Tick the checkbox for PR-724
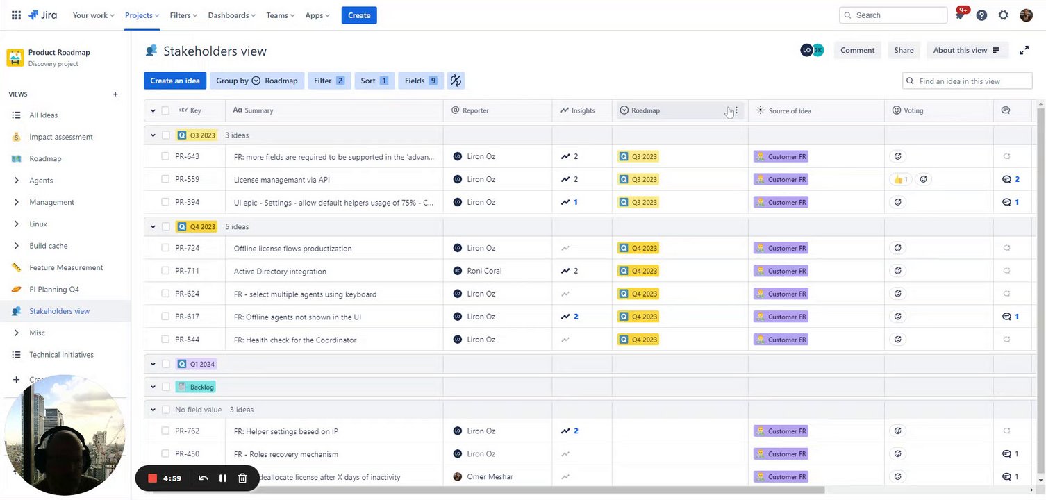Viewport: 1046px width, 500px height. click(x=165, y=248)
